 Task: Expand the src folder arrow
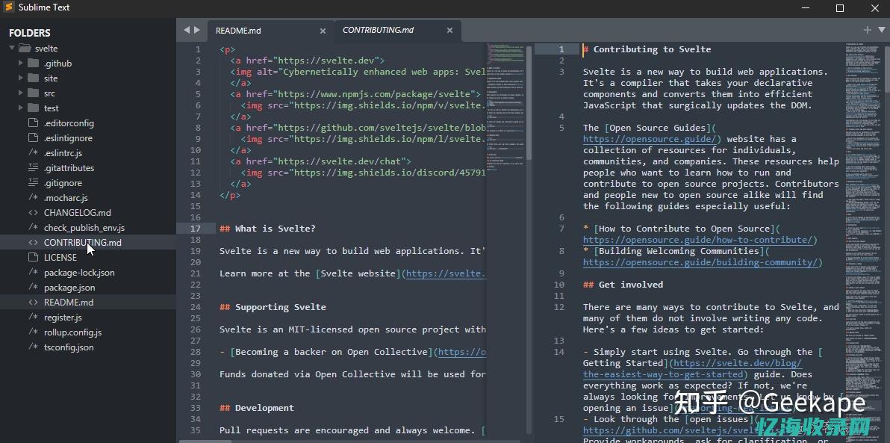pyautogui.click(x=21, y=93)
